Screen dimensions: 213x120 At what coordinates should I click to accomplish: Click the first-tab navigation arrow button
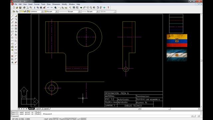pos(19,109)
